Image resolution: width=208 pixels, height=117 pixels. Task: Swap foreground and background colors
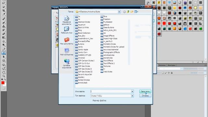pyautogui.click(x=5, y=79)
